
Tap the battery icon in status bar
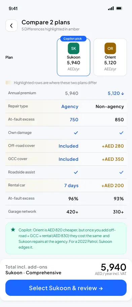pos(119,8)
